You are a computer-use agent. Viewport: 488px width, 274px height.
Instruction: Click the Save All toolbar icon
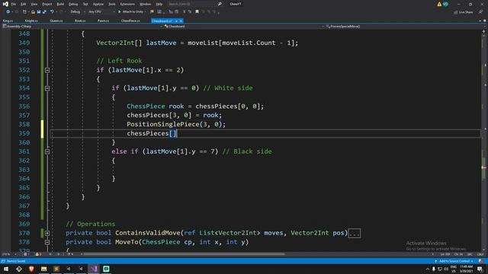point(44,12)
